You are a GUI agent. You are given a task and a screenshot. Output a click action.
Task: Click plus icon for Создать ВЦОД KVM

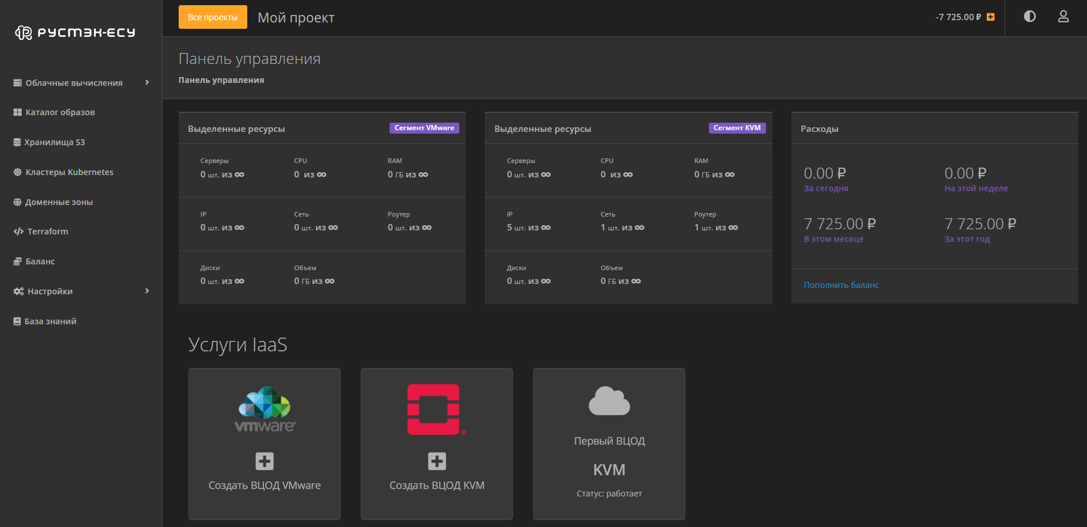[437, 461]
